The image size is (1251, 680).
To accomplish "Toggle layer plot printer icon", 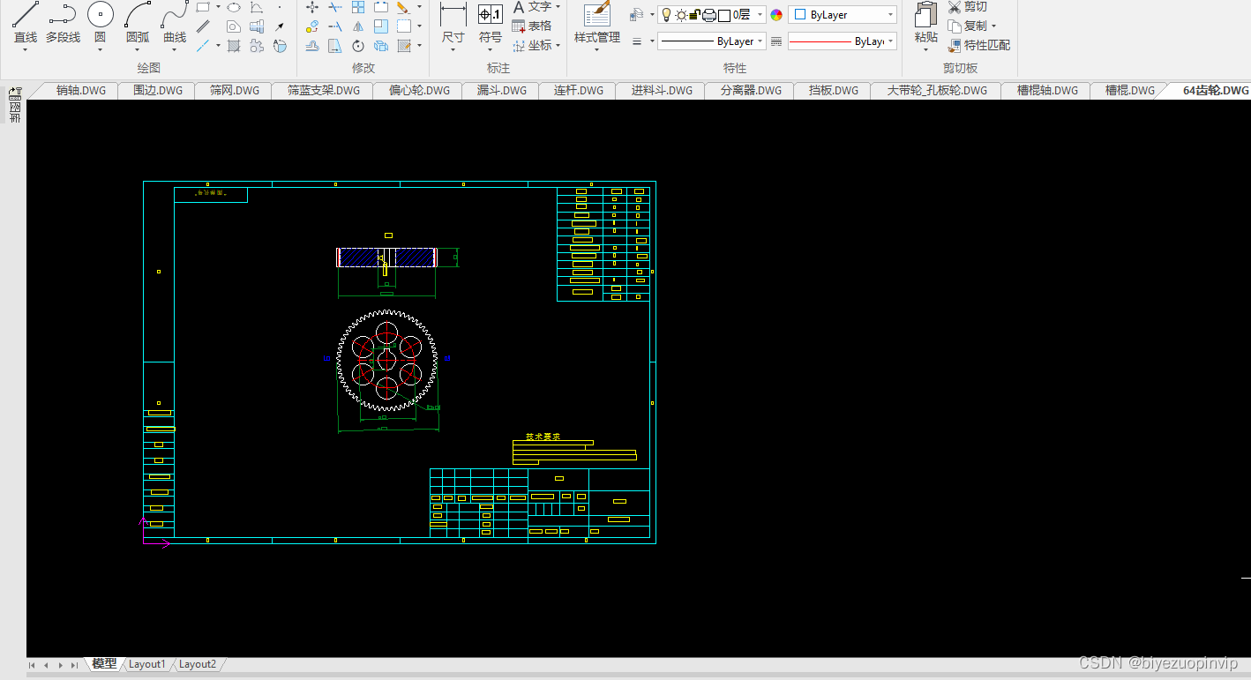I will point(708,15).
